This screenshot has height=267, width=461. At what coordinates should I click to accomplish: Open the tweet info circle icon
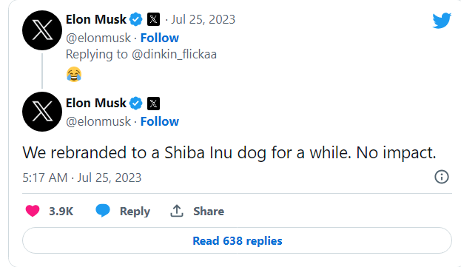point(441,177)
